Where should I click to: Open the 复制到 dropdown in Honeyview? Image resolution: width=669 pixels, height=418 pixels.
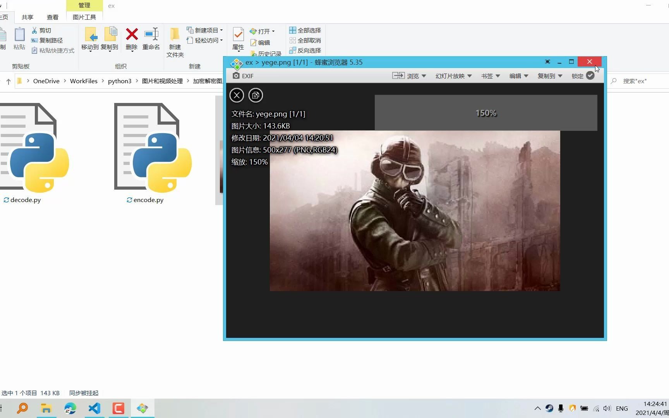[550, 76]
